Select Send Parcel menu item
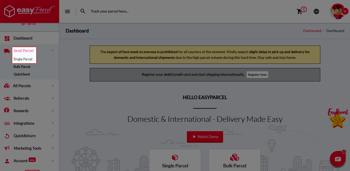Viewport: 350px width, 171px height. [x=23, y=51]
